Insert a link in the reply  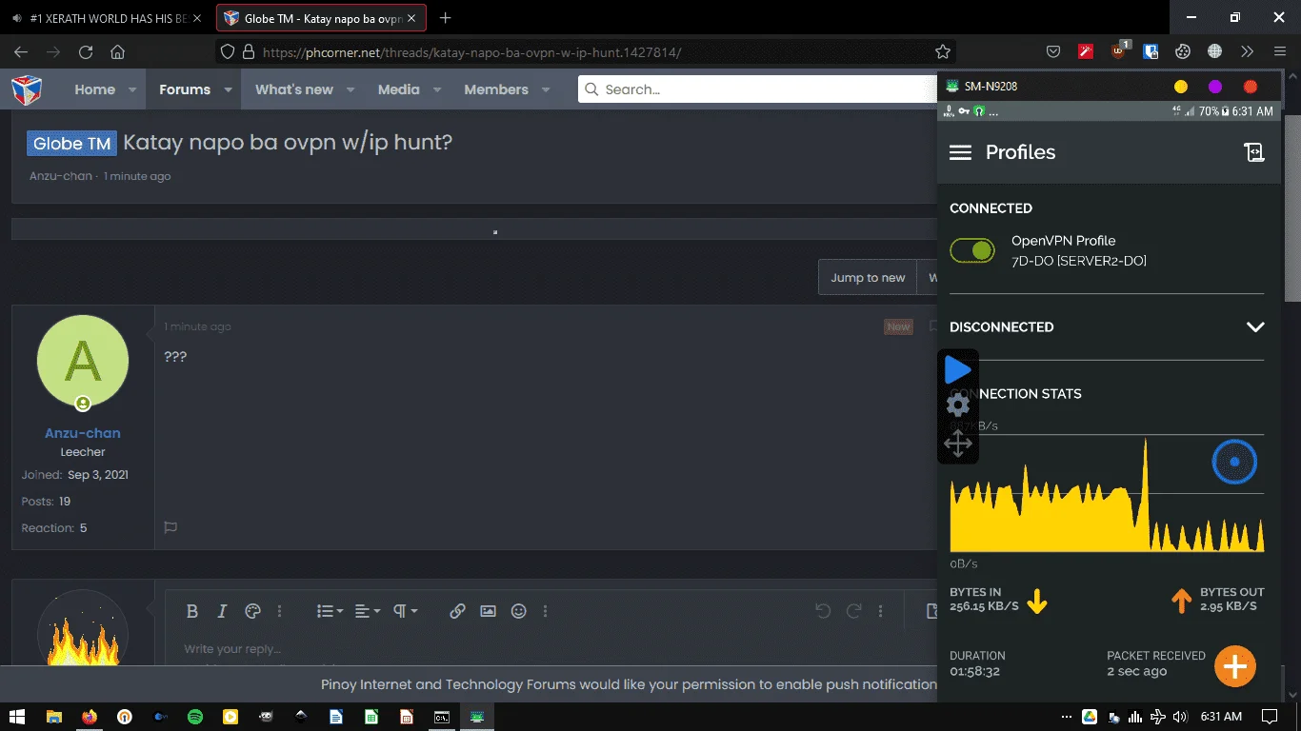[x=457, y=611]
